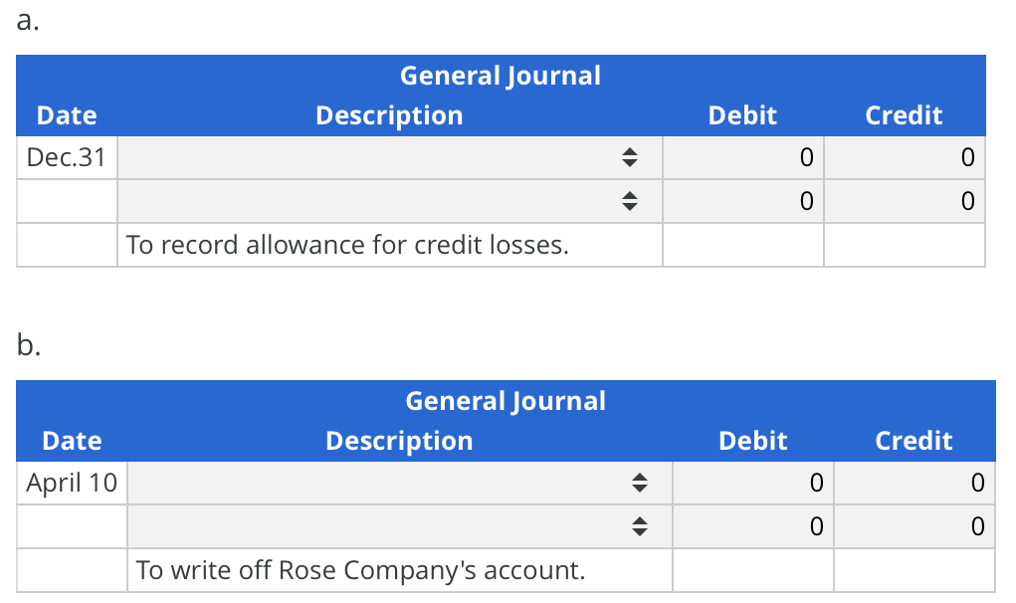Select the second Debit cell in journal a
The image size is (1016, 603).
[x=742, y=200]
